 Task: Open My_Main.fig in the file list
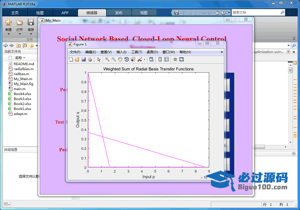click(23, 84)
